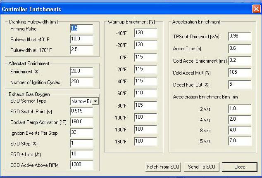Click Fetch From ECU button
The width and height of the screenshot is (262, 178).
[163, 167]
